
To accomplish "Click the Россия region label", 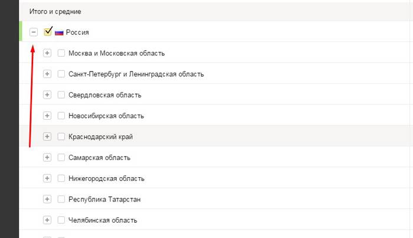I will (77, 32).
